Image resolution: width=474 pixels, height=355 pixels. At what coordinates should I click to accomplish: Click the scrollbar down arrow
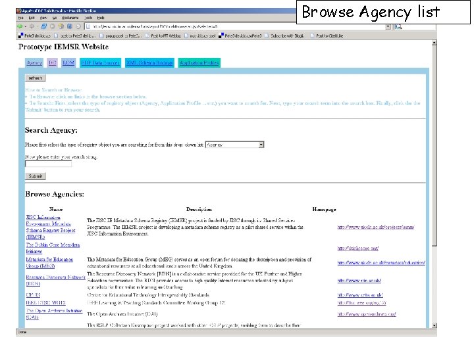(x=434, y=325)
